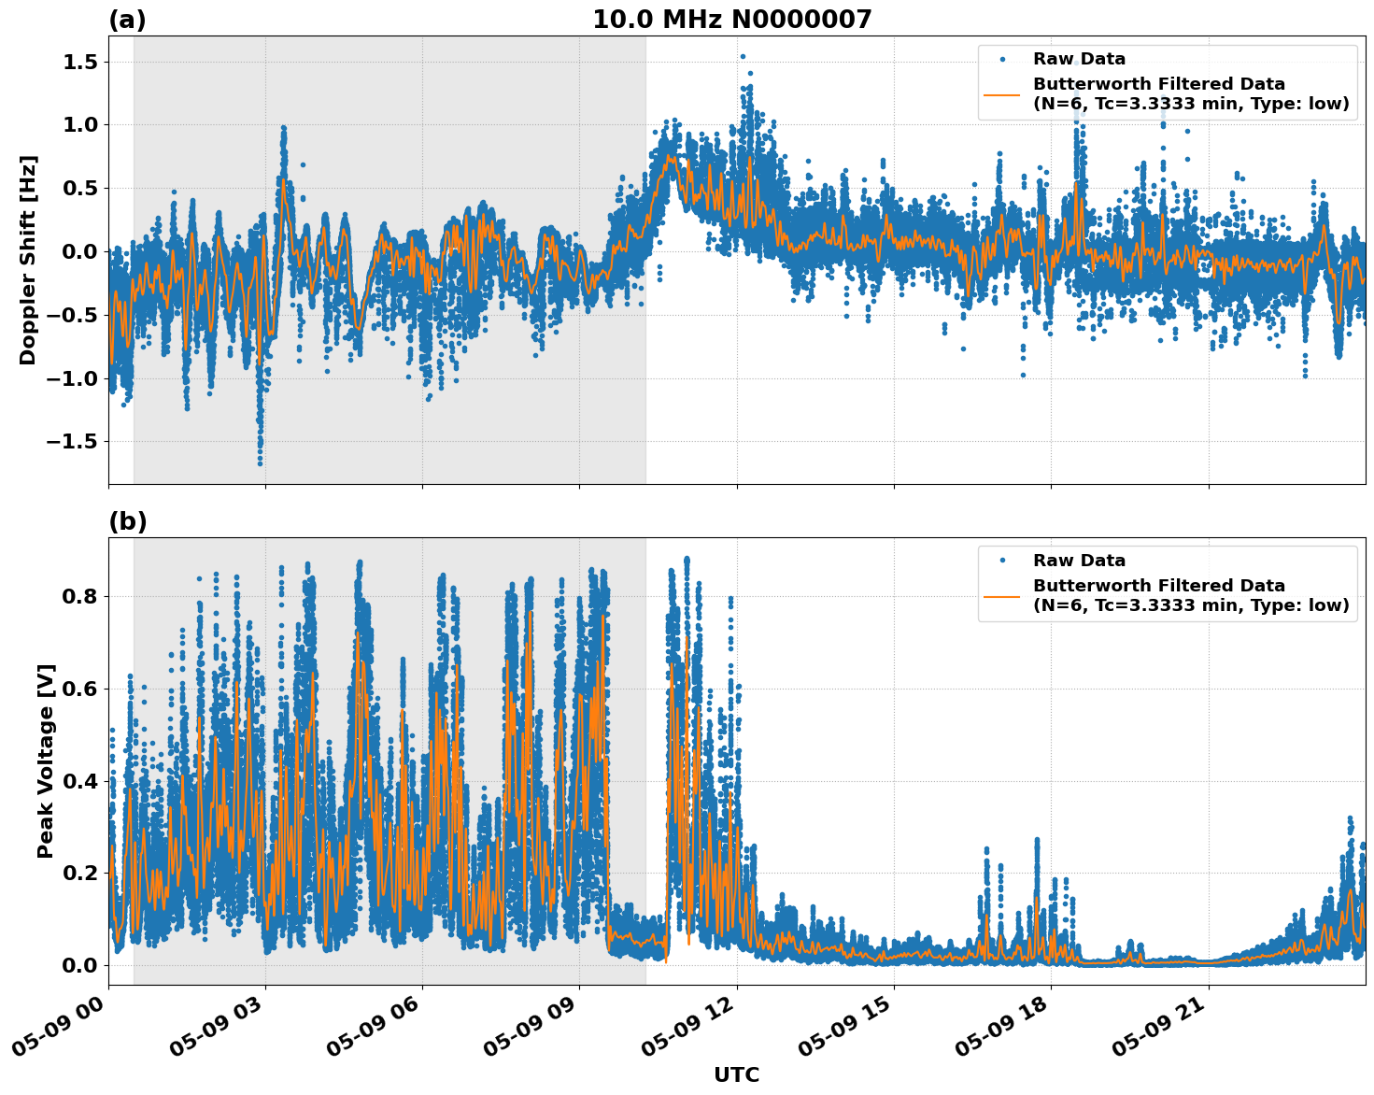Image resolution: width=1374 pixels, height=1095 pixels.
Task: Click the orange filtered curve peak near 05-09 11
Action: pos(669,156)
